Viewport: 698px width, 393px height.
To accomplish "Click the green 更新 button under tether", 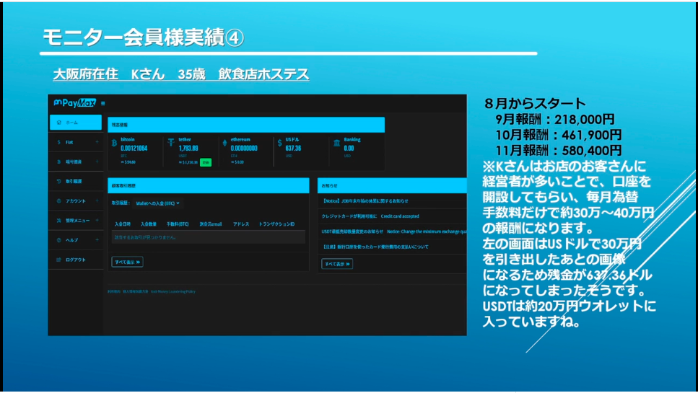I will [206, 162].
